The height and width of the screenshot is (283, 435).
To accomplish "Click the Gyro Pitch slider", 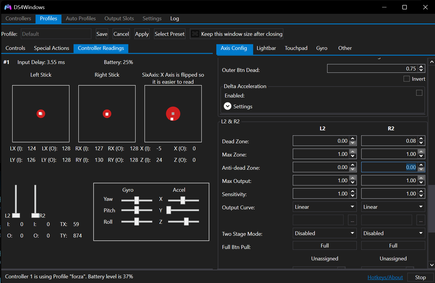I will pyautogui.click(x=137, y=210).
